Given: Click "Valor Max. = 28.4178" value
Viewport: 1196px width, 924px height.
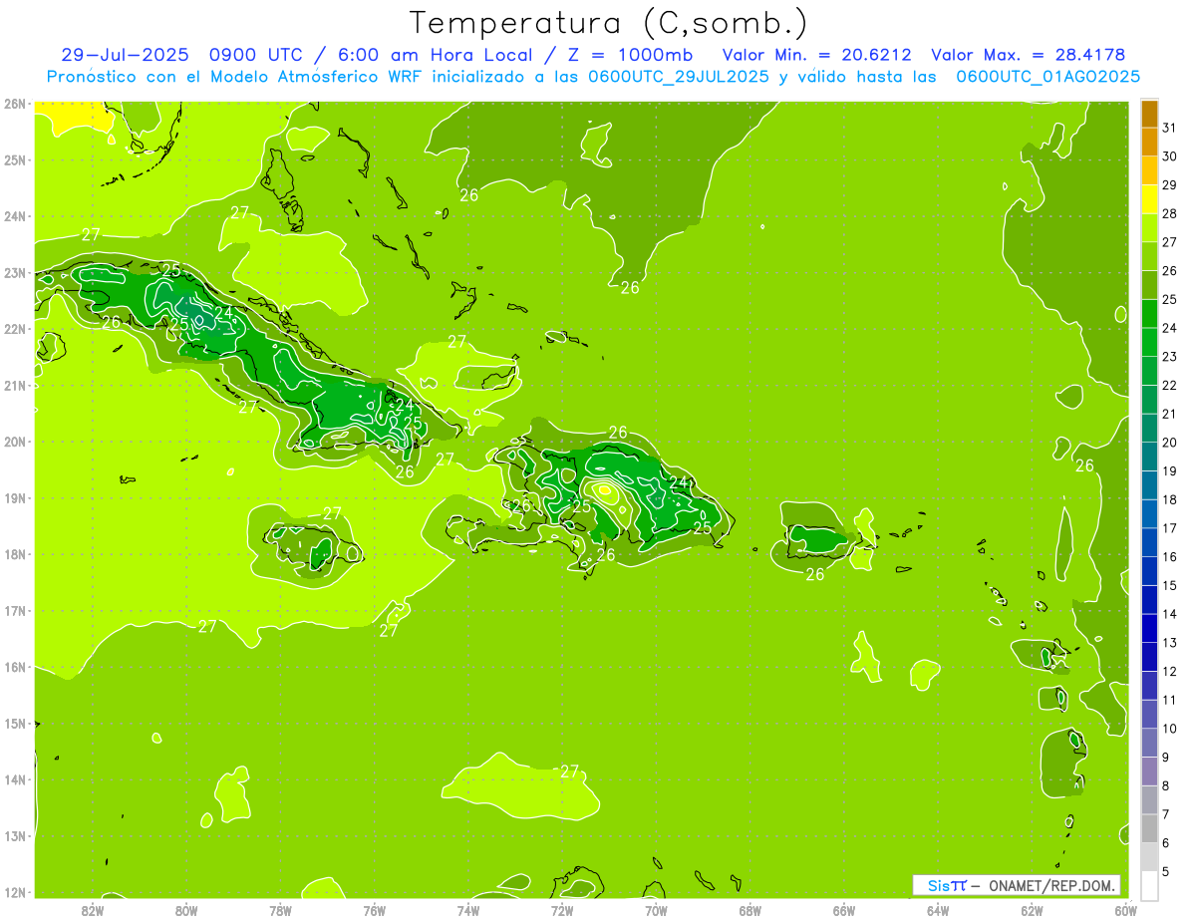Looking at the screenshot, I should (x=1028, y=55).
